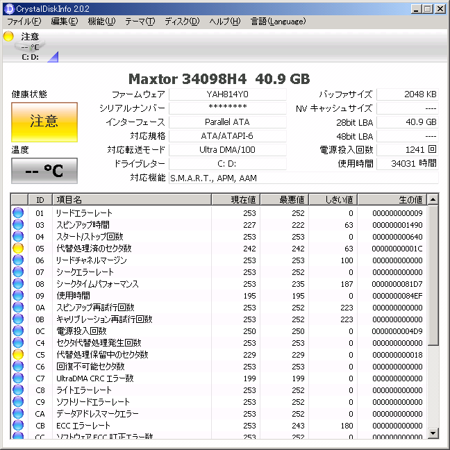This screenshot has width=450, height=450.
Task: Click the 対応機能 field S.M.A.R.T., APM, AAM
Action: [x=303, y=178]
